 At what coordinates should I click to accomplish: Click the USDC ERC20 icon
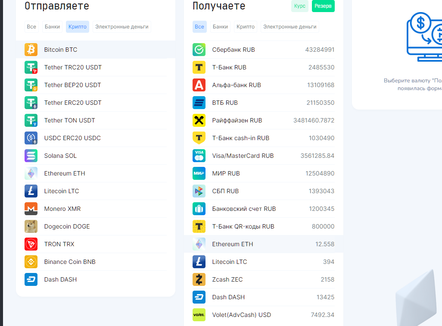tap(31, 138)
